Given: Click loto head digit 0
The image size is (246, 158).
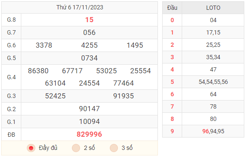Looking at the screenshot, I should pos(172,20).
